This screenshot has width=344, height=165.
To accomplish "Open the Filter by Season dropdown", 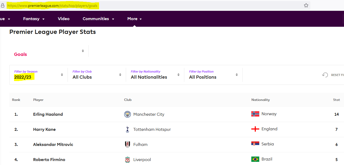I will 38,75.
